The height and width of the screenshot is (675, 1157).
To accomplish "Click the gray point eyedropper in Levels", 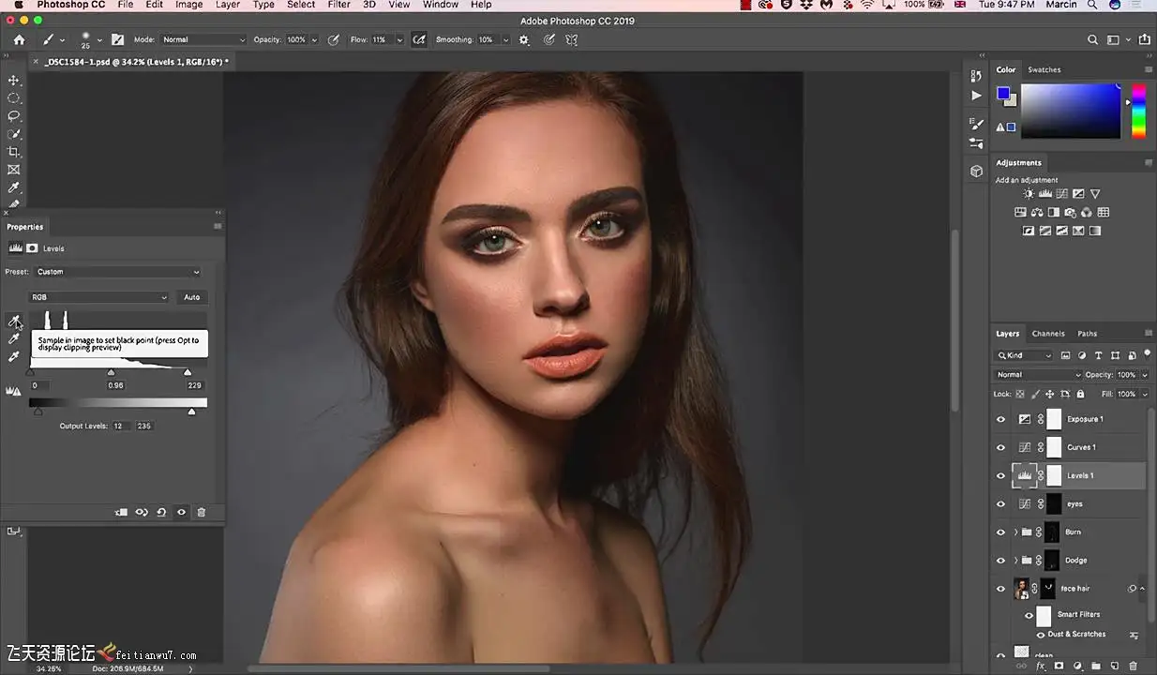I will (x=14, y=338).
